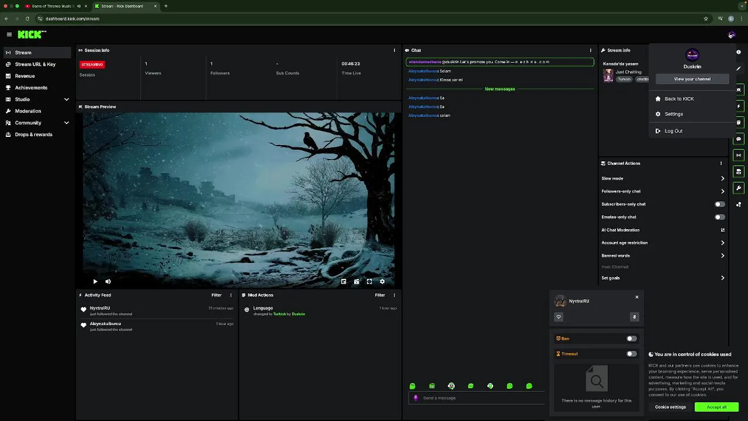Reload the page with browser refresh
Screen dimensions: 748x421
[x=27, y=19]
